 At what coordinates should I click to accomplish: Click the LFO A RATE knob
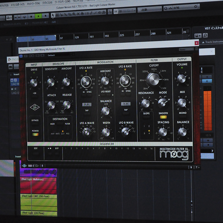pos(86,82)
